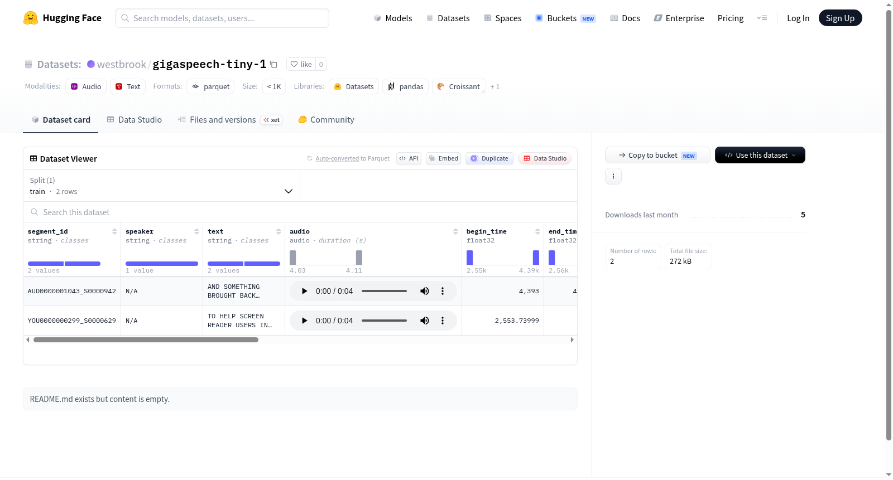The width and height of the screenshot is (893, 480).
Task: Select the Datasets library tag
Action: click(x=354, y=86)
